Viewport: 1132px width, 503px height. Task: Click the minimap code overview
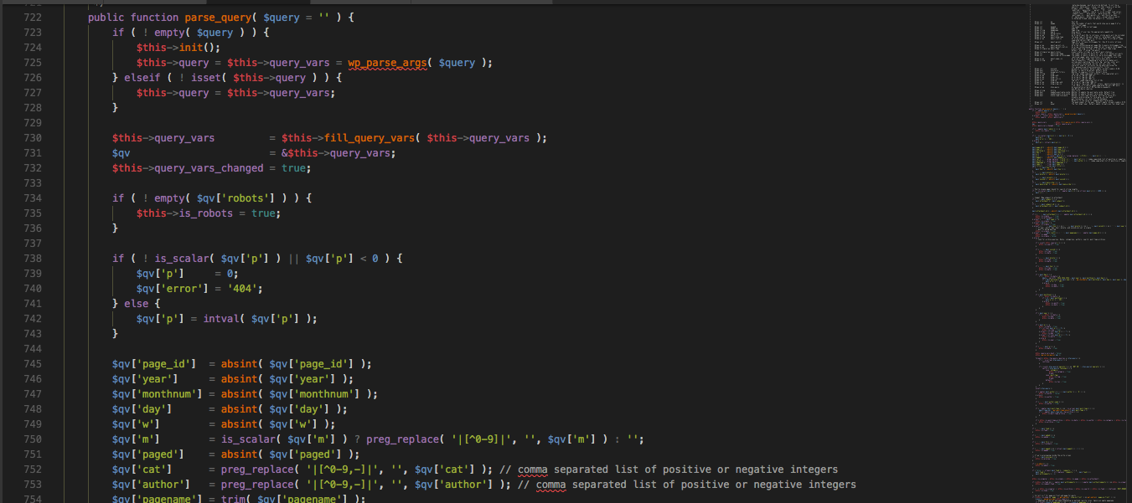tap(1078, 251)
